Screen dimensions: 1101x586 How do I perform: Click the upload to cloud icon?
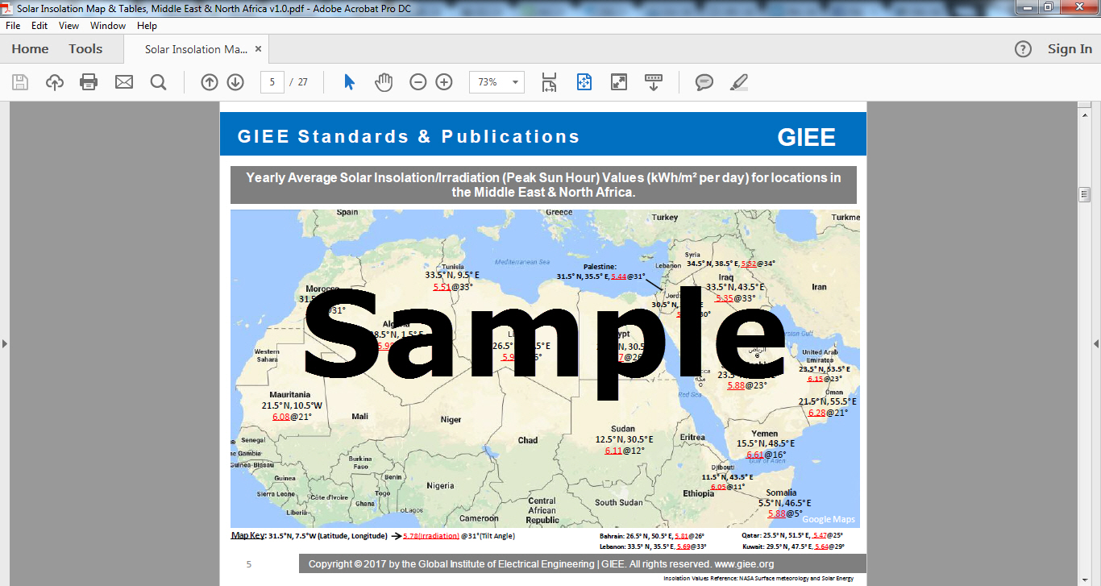click(55, 81)
